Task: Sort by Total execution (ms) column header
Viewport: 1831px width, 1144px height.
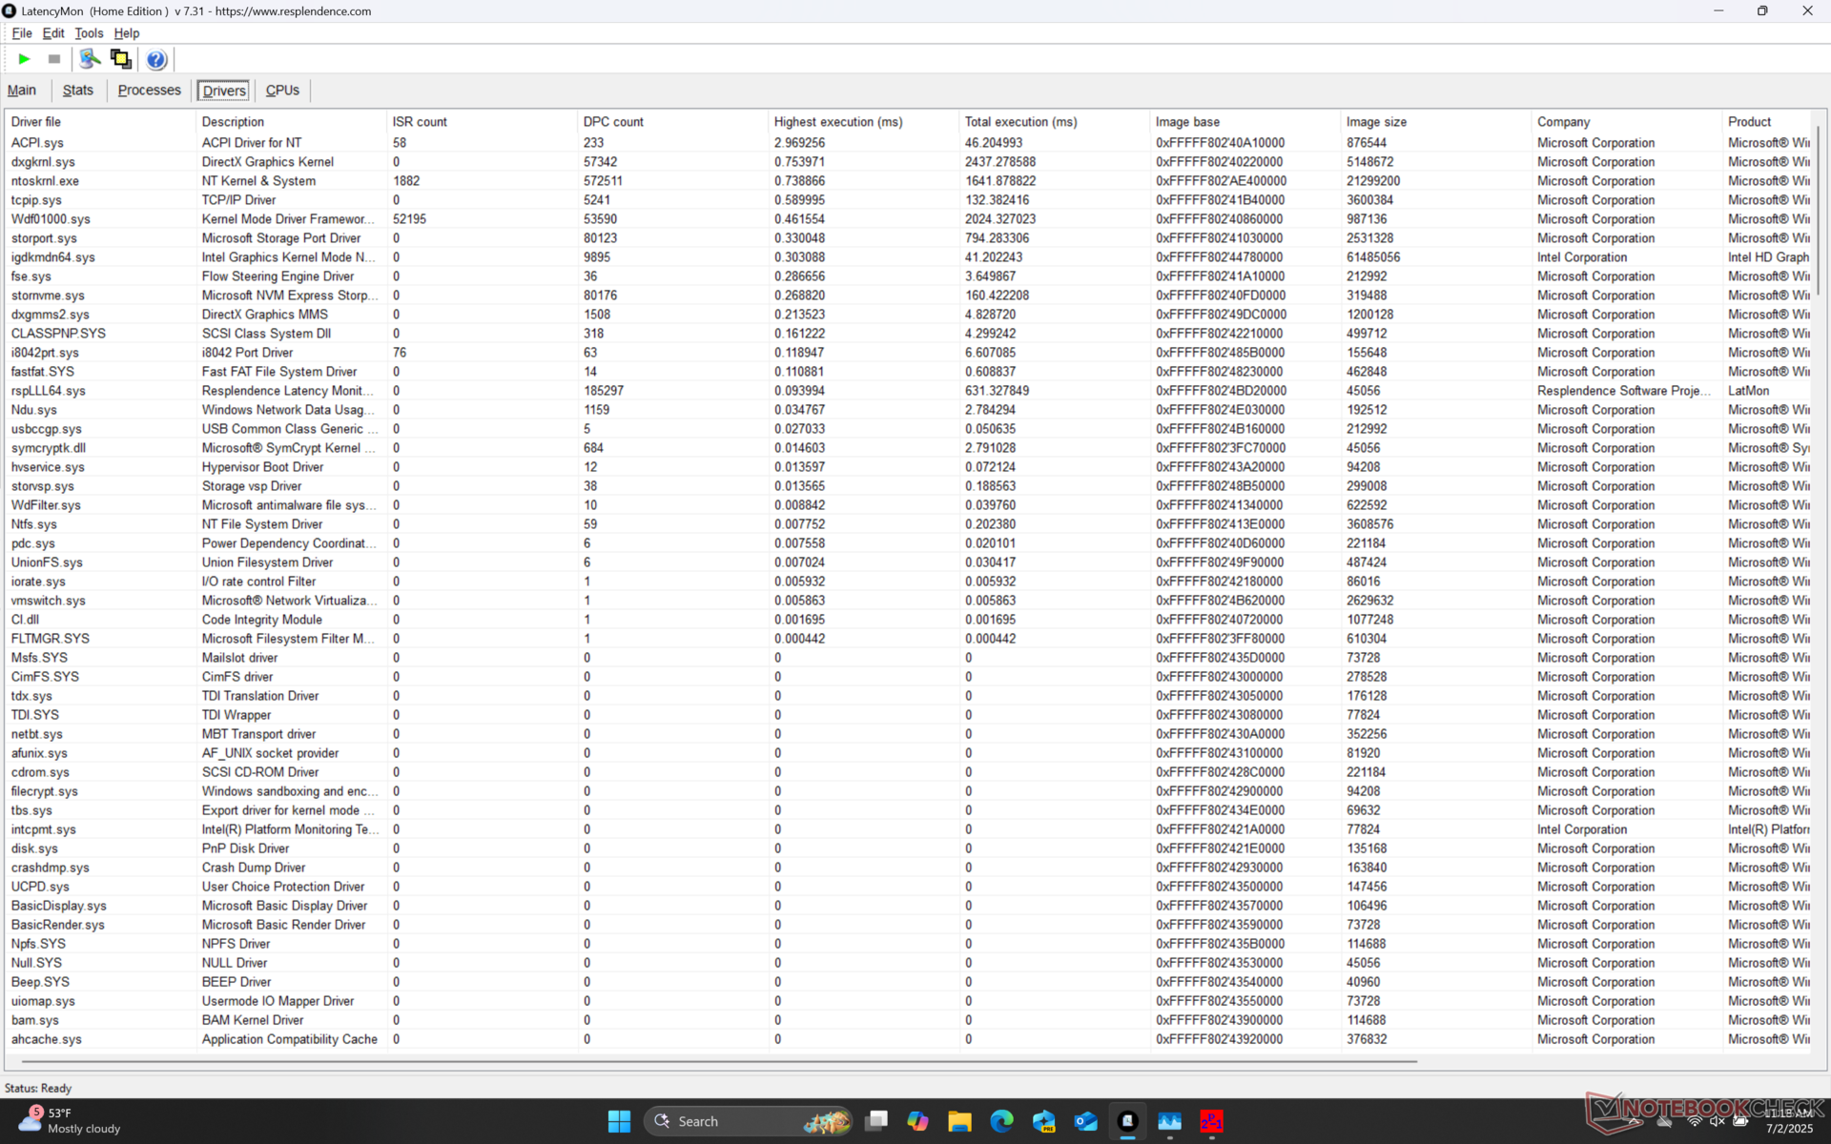Action: (1054, 122)
